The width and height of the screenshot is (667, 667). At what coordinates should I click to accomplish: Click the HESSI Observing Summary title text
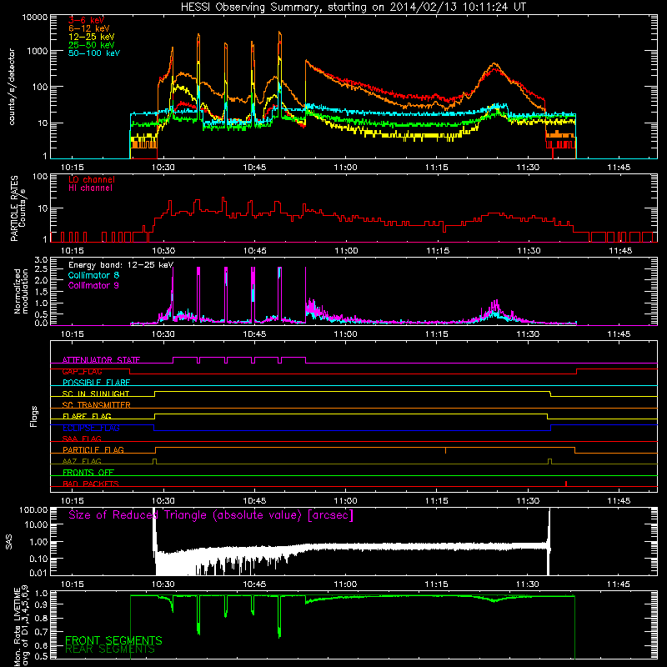[353, 8]
